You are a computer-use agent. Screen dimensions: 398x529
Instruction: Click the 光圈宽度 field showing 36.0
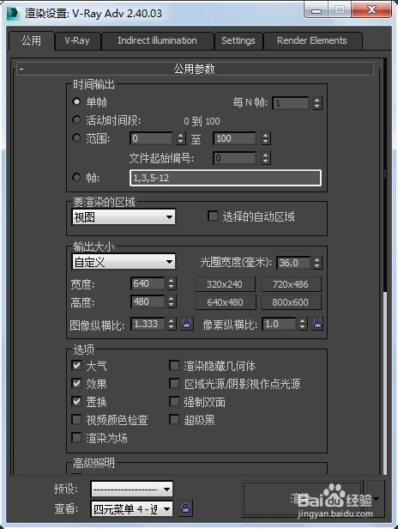(x=293, y=263)
